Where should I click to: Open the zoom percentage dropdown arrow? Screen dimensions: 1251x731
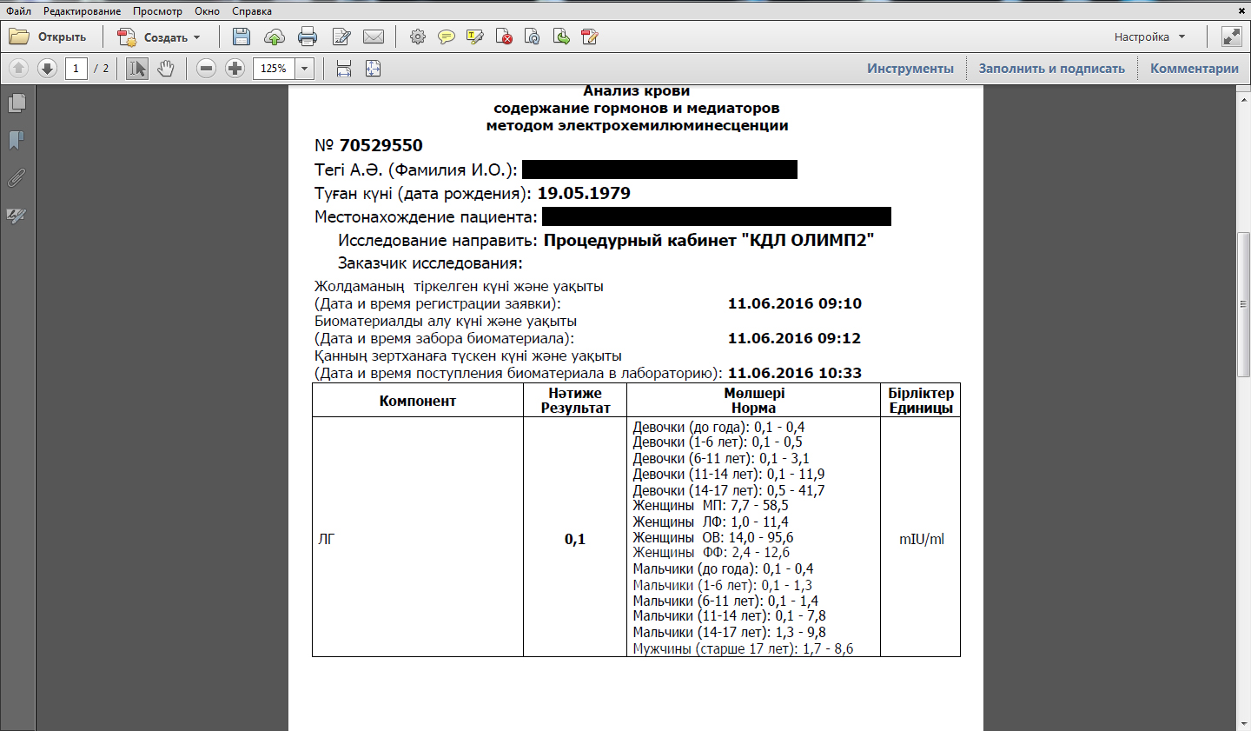[x=304, y=69]
